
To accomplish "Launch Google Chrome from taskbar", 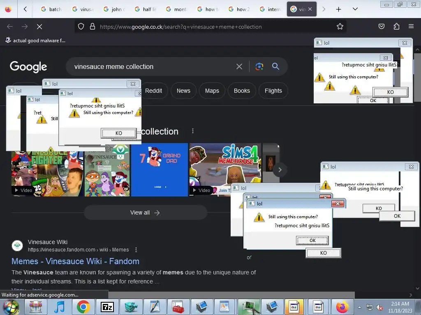I will click(x=83, y=307).
